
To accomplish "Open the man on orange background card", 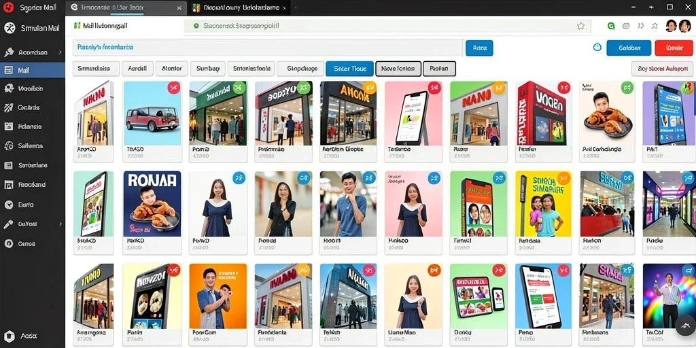I will (217, 305).
